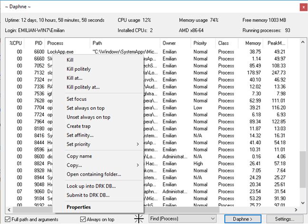The image size is (308, 224).
Task: Click the crosshair drag-target icon
Action: point(139,219)
